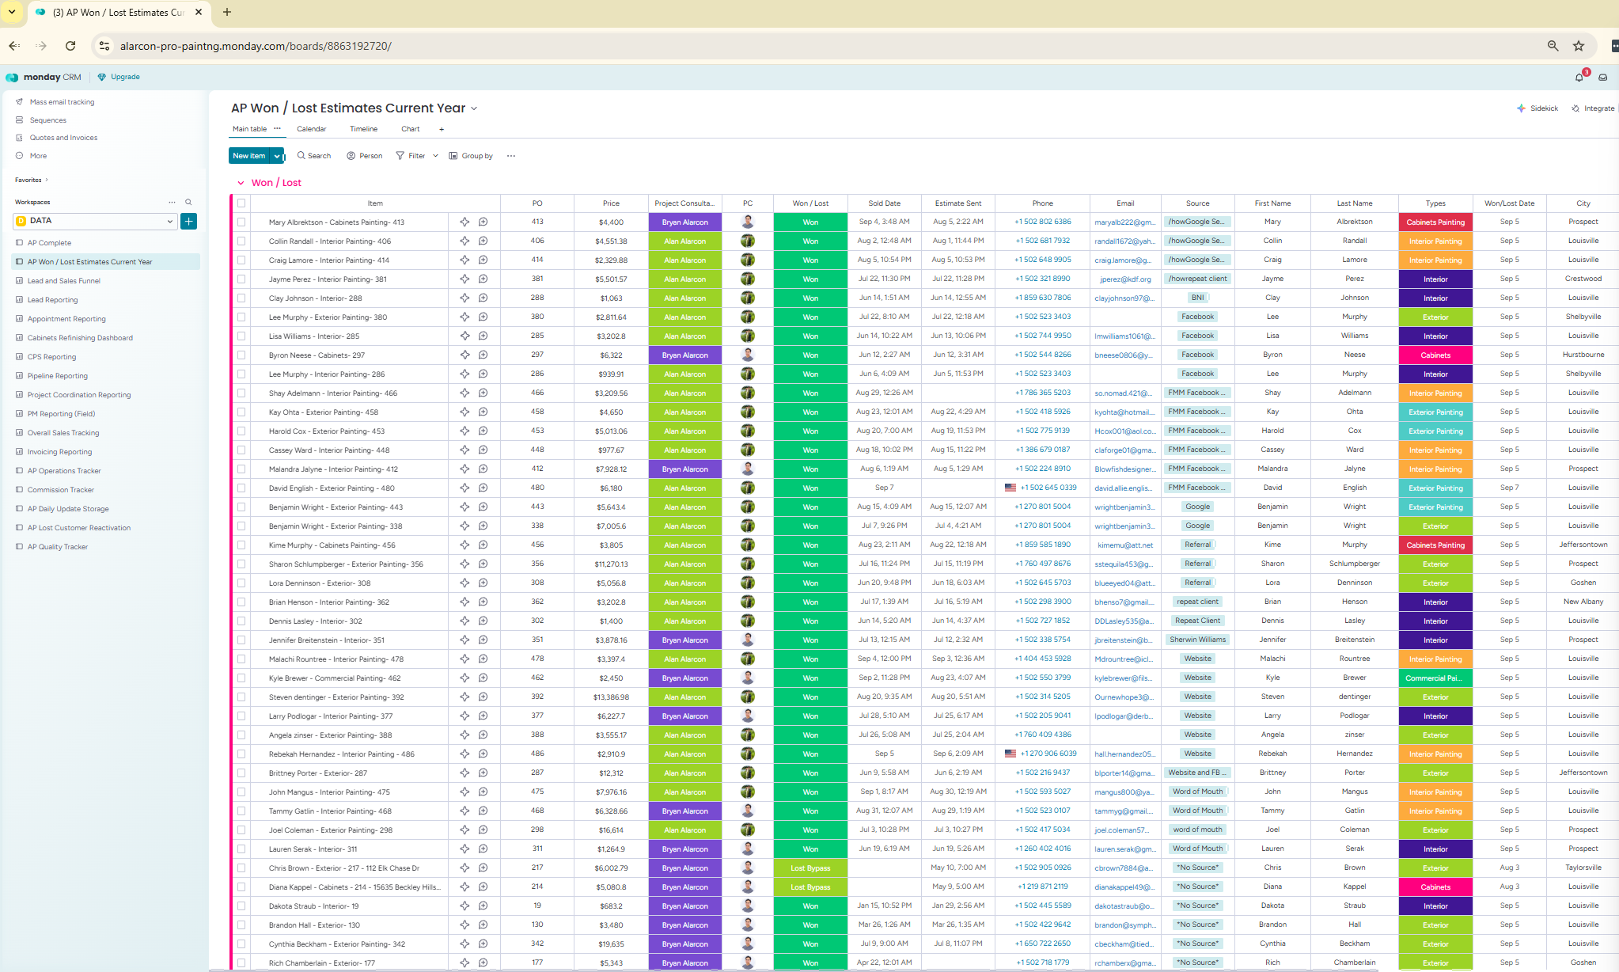Open Filter dropdown chevron

point(435,156)
